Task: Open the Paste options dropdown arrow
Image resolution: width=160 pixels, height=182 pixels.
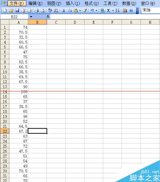Action: click(80, 11)
